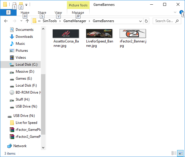Click the Downloads blue arrow icon
Screen dimensions: 185x157
[x=12, y=37]
